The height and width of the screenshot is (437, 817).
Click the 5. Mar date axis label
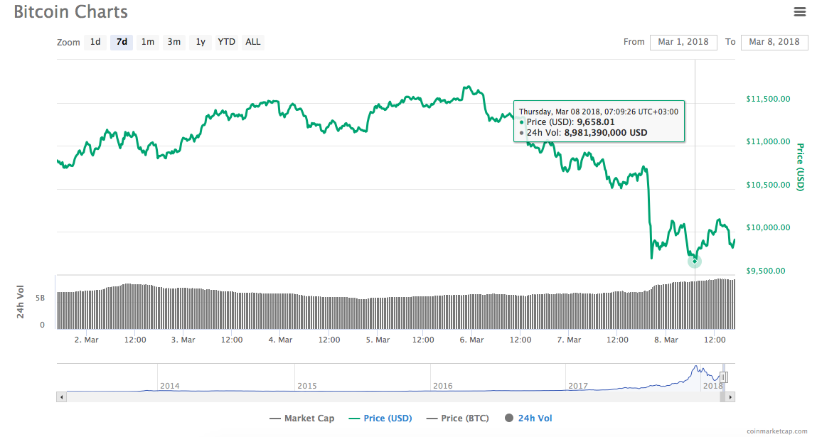pyautogui.click(x=378, y=340)
